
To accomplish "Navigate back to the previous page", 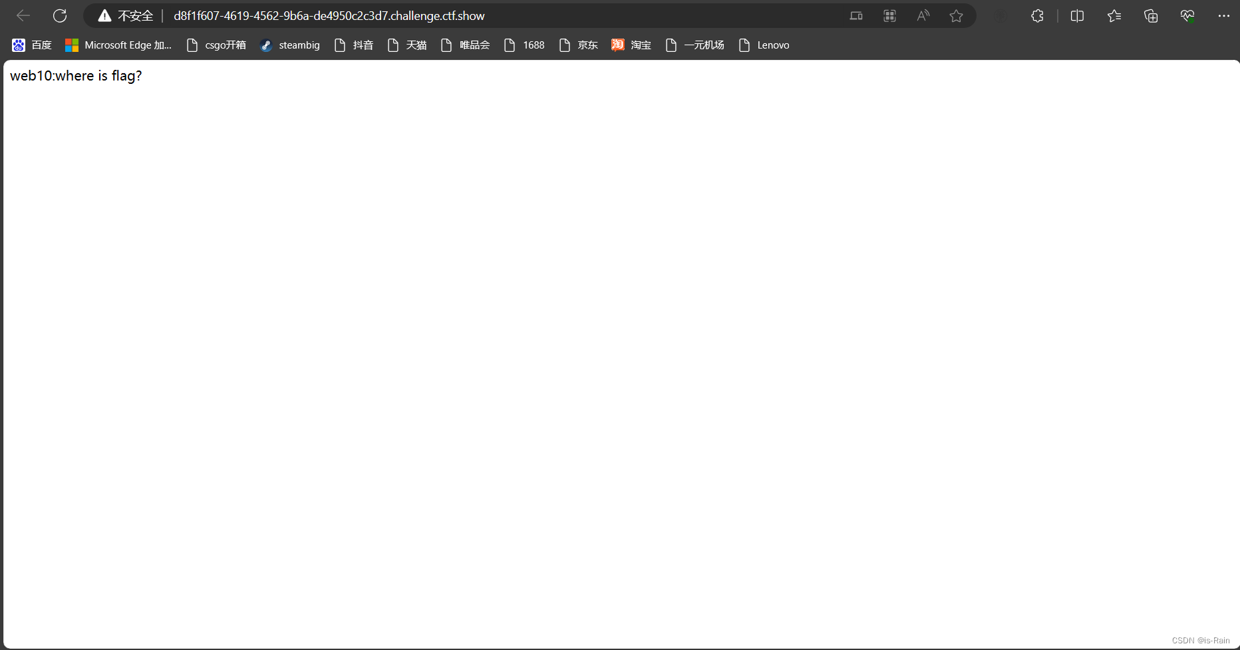I will click(23, 15).
